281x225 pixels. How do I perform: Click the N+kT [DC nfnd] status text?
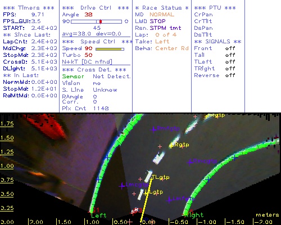tap(87, 62)
